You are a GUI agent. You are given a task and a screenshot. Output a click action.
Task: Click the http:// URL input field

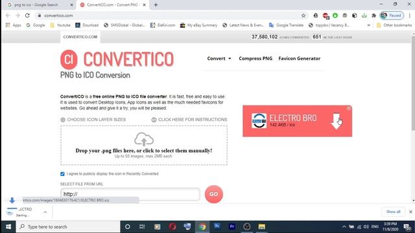(130, 194)
